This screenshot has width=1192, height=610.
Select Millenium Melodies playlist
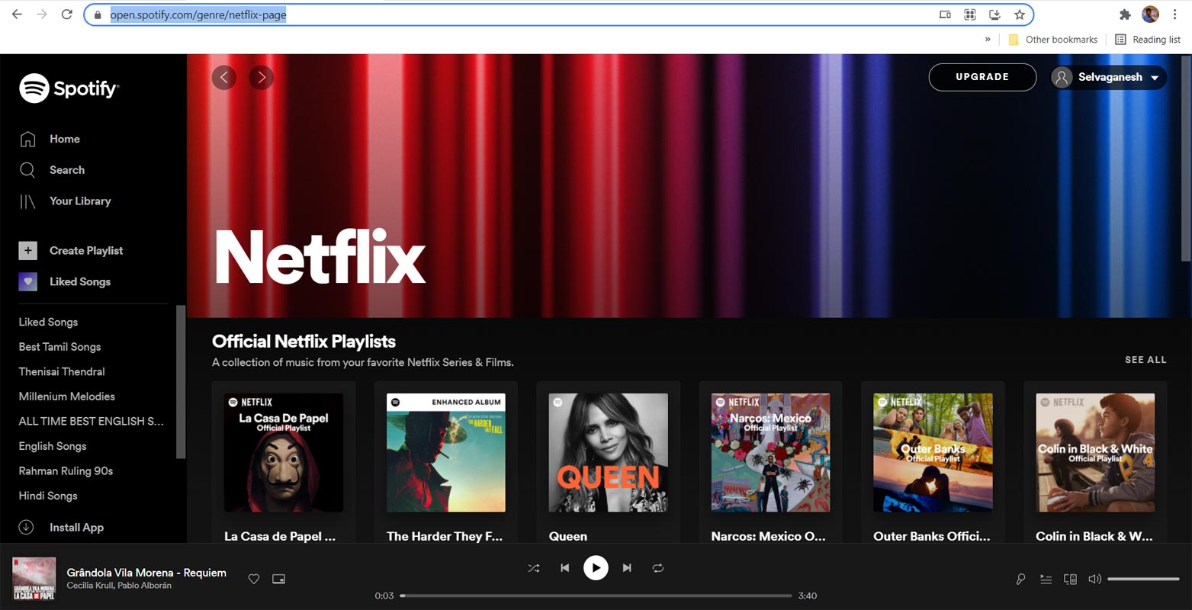pyautogui.click(x=67, y=396)
